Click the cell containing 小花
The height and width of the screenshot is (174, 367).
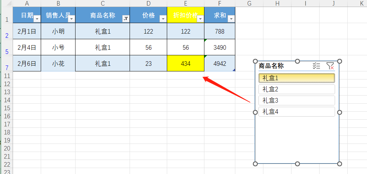58,63
